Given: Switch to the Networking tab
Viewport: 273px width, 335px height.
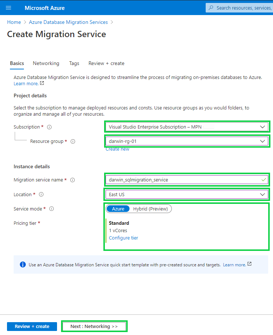Looking at the screenshot, I should (x=46, y=64).
